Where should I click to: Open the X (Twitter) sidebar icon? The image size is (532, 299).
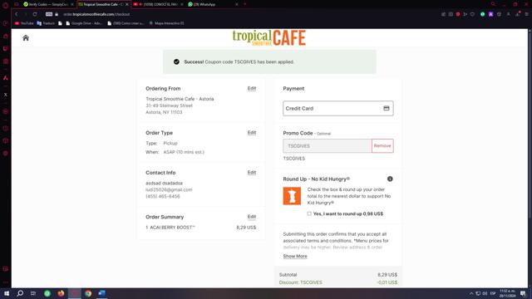click(6, 95)
